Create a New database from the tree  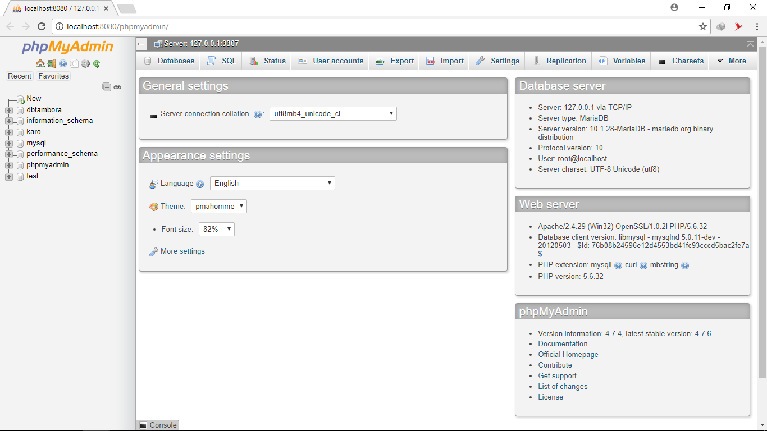(34, 98)
